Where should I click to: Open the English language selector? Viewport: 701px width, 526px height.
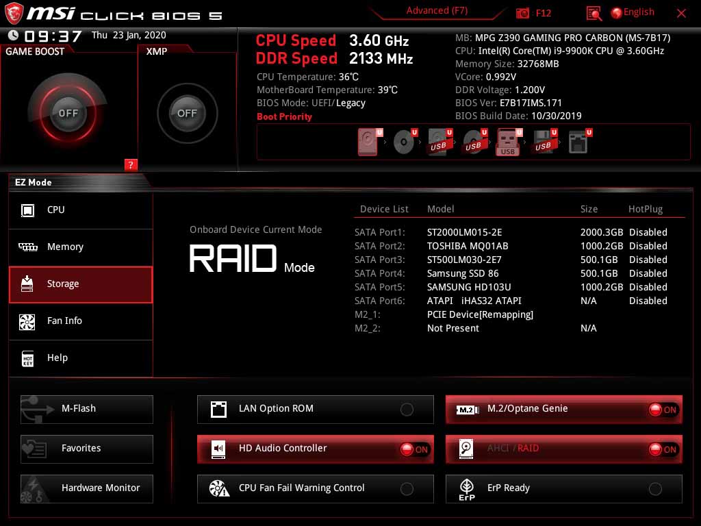pyautogui.click(x=631, y=12)
